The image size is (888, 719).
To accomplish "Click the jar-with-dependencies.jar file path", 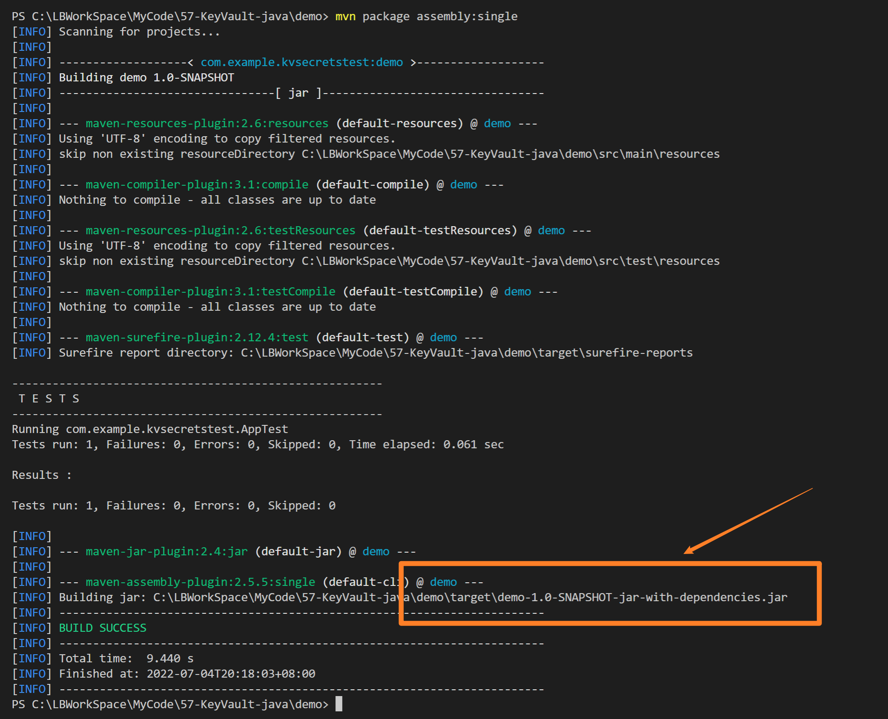I will pyautogui.click(x=470, y=597).
